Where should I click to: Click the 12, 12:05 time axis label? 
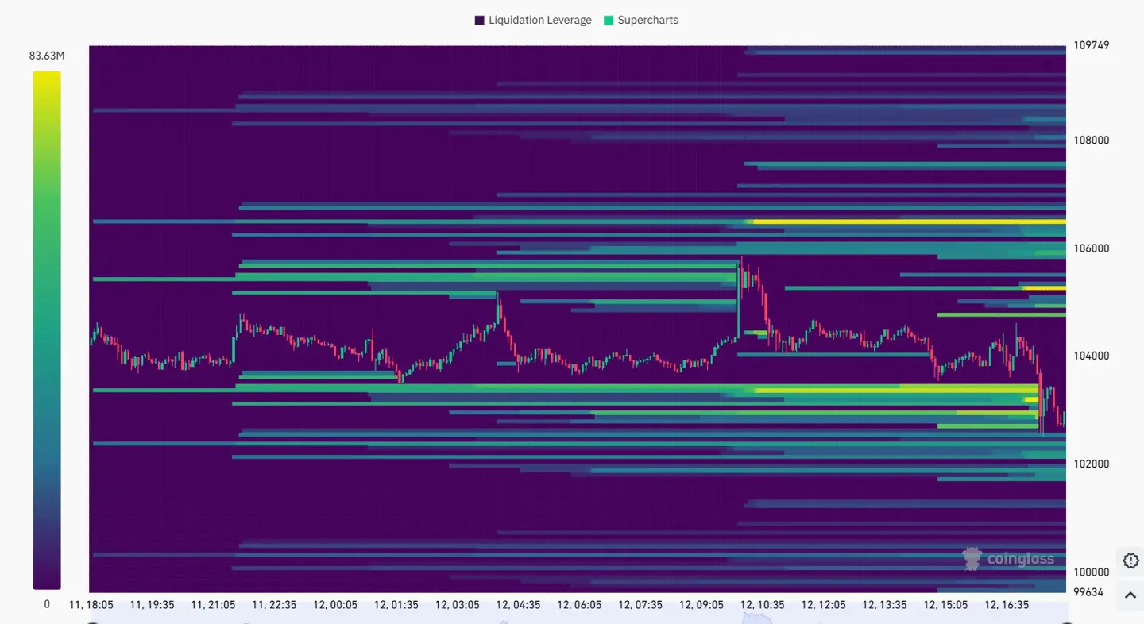pos(823,605)
